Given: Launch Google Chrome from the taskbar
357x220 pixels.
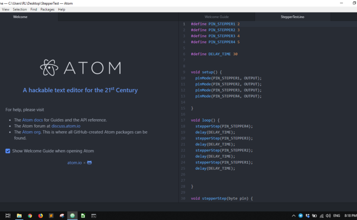Looking at the screenshot, I should [30, 216].
